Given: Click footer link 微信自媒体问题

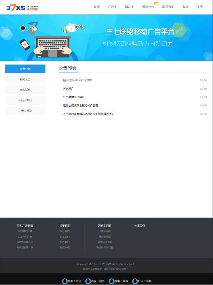Looking at the screenshot, I should click(105, 247).
